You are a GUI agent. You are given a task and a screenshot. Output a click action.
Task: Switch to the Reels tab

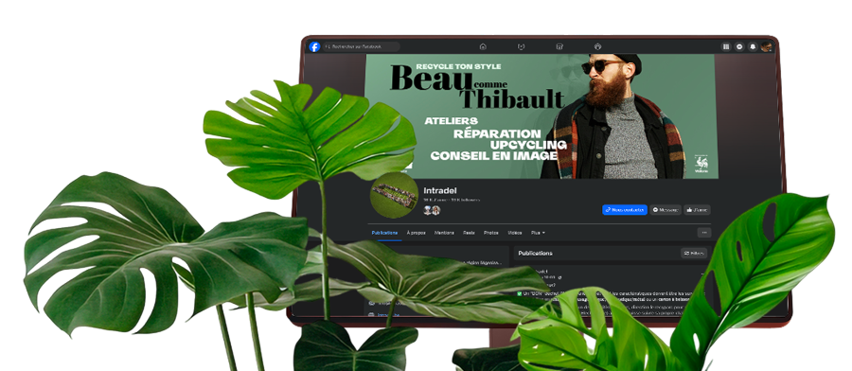(x=469, y=233)
